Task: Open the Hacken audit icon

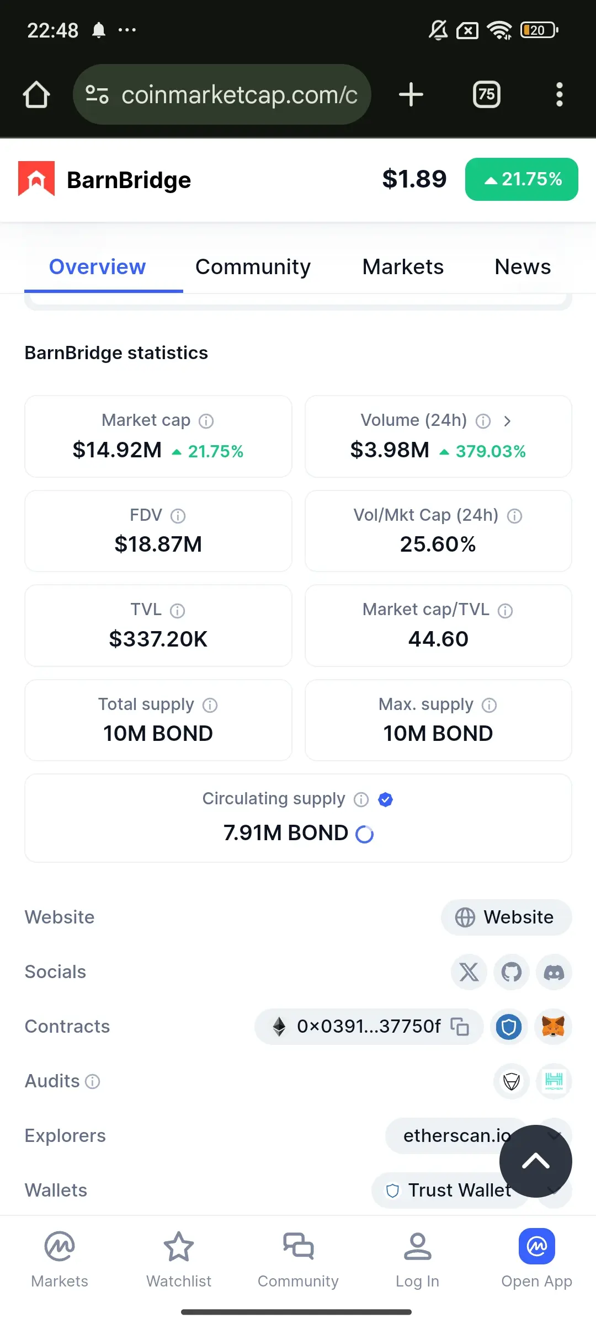Action: 554,1081
